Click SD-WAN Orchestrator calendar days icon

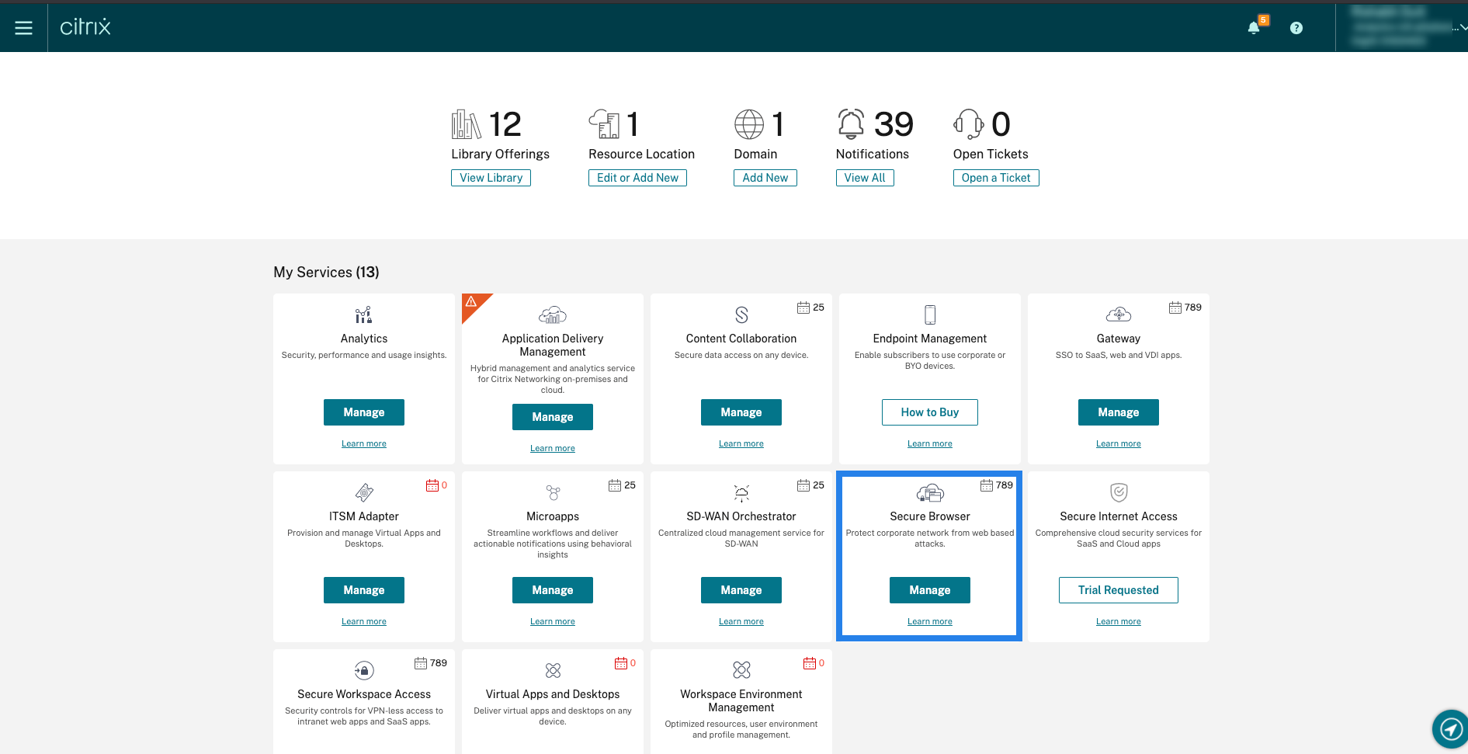(x=803, y=485)
